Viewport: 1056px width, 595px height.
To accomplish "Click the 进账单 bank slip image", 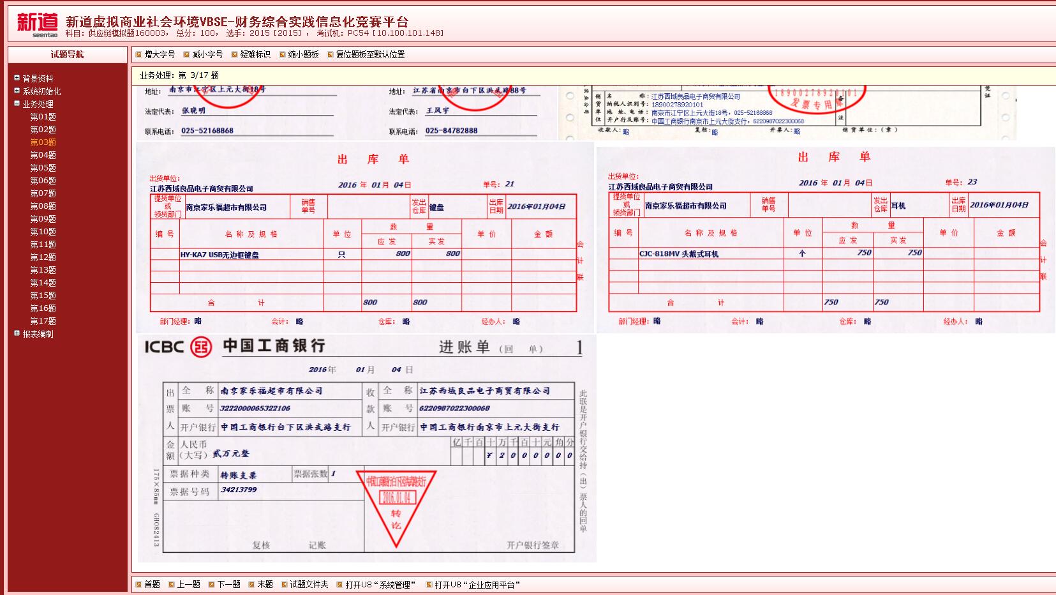I will coord(367,448).
